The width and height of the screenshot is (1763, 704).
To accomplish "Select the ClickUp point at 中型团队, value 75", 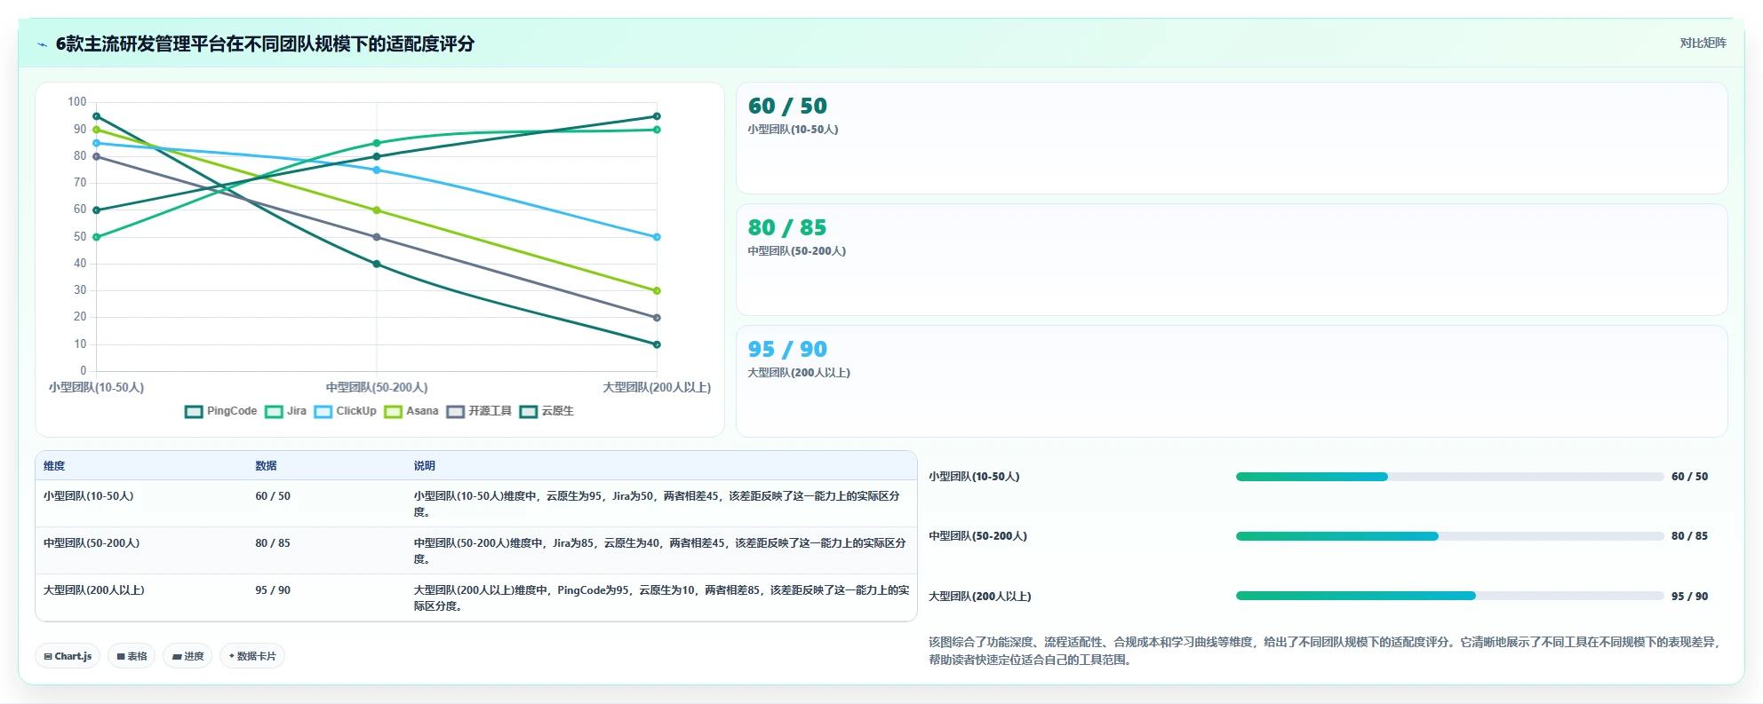I will [x=377, y=170].
